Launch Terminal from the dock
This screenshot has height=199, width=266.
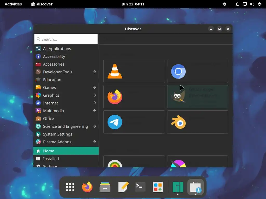(140, 187)
